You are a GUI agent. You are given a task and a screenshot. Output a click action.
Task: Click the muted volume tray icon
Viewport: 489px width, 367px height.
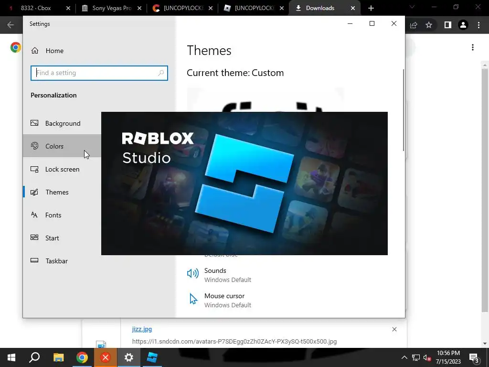[427, 357]
